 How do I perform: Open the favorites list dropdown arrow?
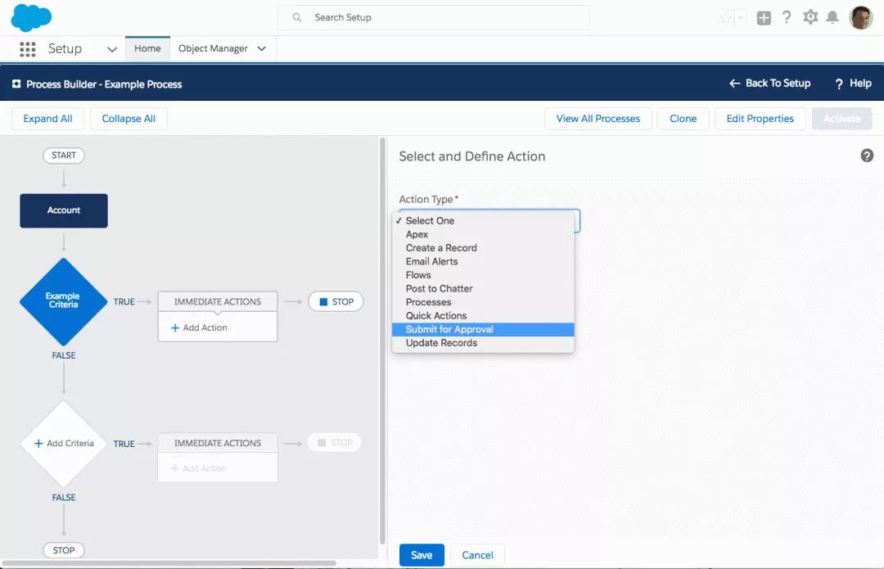coord(741,18)
